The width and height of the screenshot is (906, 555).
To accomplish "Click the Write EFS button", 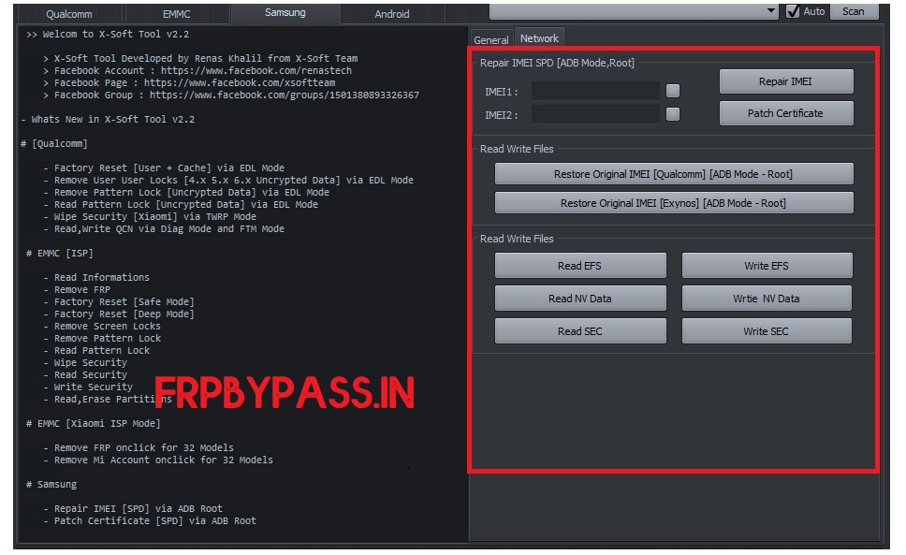I will coord(767,266).
